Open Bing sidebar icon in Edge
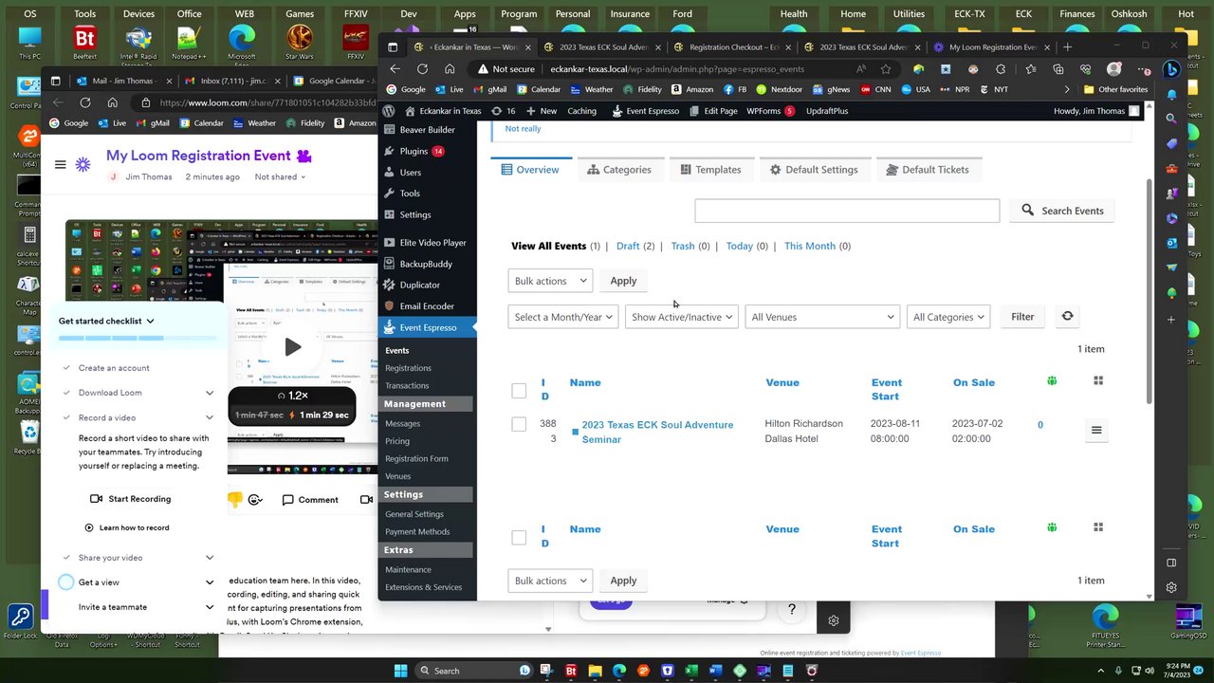Image resolution: width=1214 pixels, height=683 pixels. [x=1171, y=68]
